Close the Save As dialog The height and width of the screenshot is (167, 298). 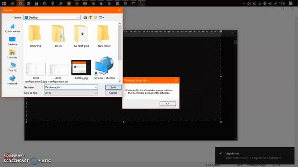tap(120, 10)
